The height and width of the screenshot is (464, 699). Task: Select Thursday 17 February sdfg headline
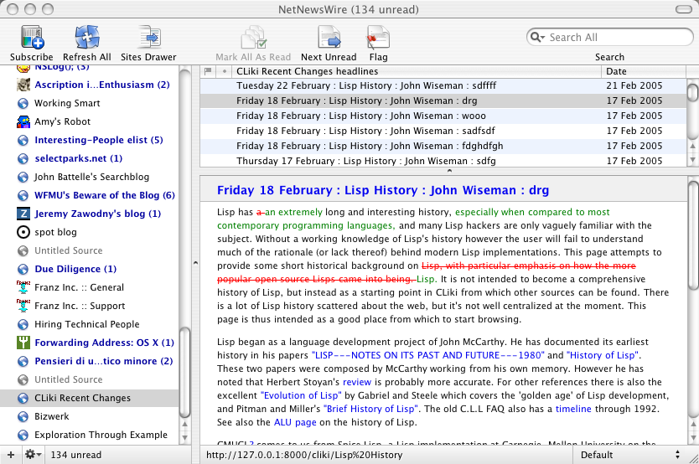pyautogui.click(x=443, y=161)
